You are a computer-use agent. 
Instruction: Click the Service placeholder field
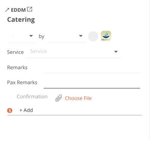(x=73, y=51)
